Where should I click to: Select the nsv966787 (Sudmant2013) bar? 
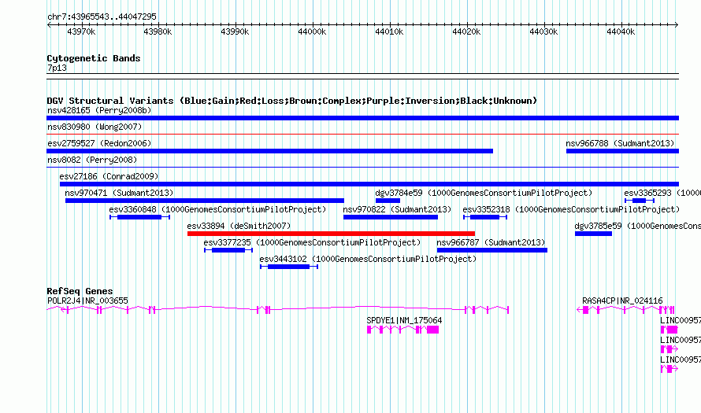[x=492, y=250]
